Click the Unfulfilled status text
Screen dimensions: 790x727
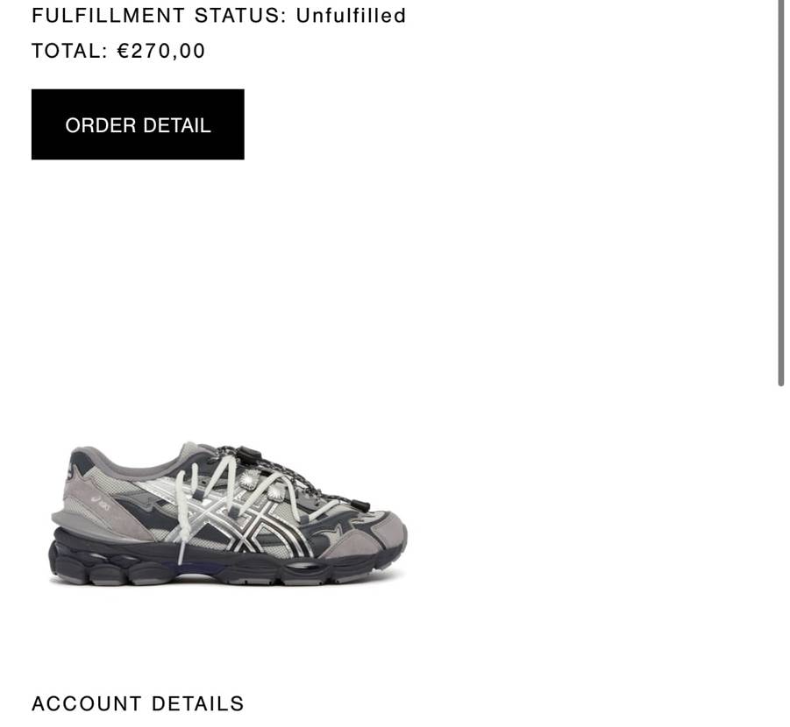[351, 16]
